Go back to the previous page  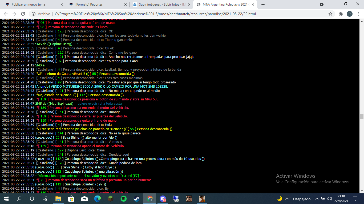click(6, 14)
